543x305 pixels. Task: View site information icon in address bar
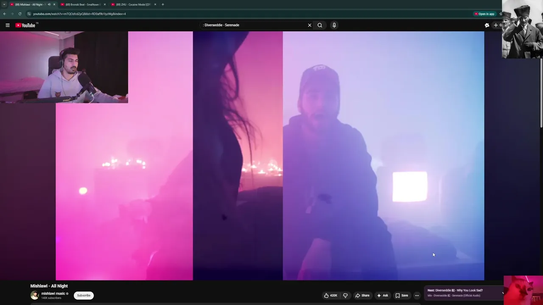pos(29,14)
